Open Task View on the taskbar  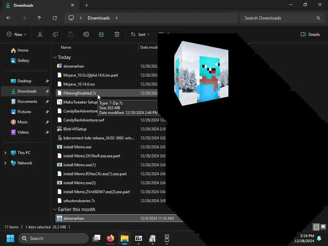96,238
